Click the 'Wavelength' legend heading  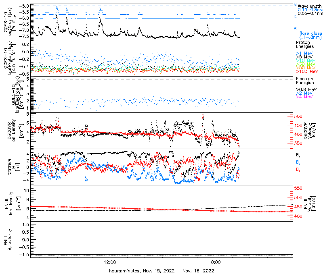(x=310, y=6)
